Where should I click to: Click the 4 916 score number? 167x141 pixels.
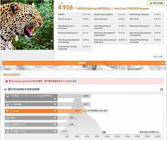coord(65,8)
